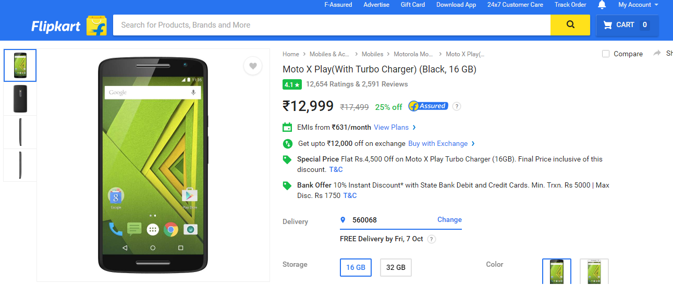Viewport: 673px width, 285px height.
Task: Click the CART button
Action: click(x=627, y=25)
